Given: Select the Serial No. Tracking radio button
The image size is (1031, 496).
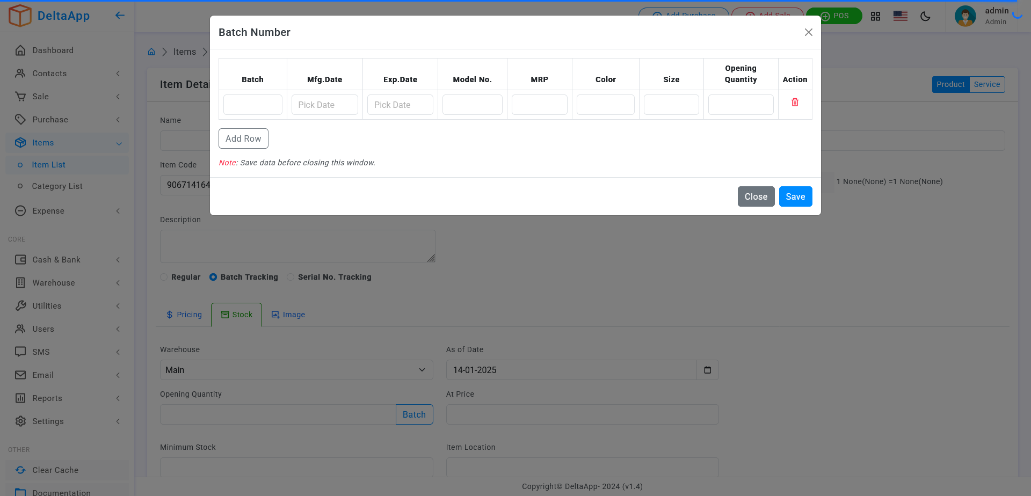Looking at the screenshot, I should click(291, 277).
